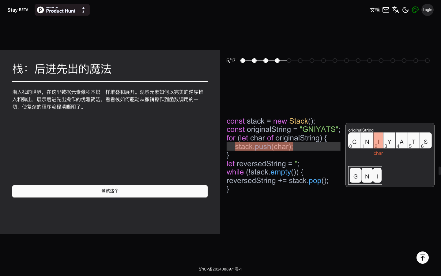Viewport: 441px width, 276px height.
Task: Select the highlighted 'I' cell in originalString
Action: click(x=378, y=141)
